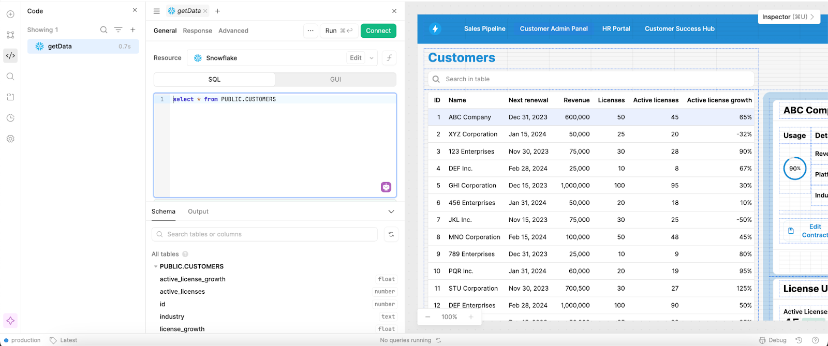
Task: Select the Code panel icon in left rail
Action: [x=10, y=56]
